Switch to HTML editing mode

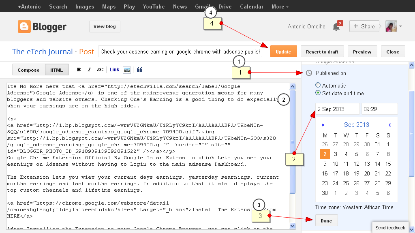(x=57, y=70)
